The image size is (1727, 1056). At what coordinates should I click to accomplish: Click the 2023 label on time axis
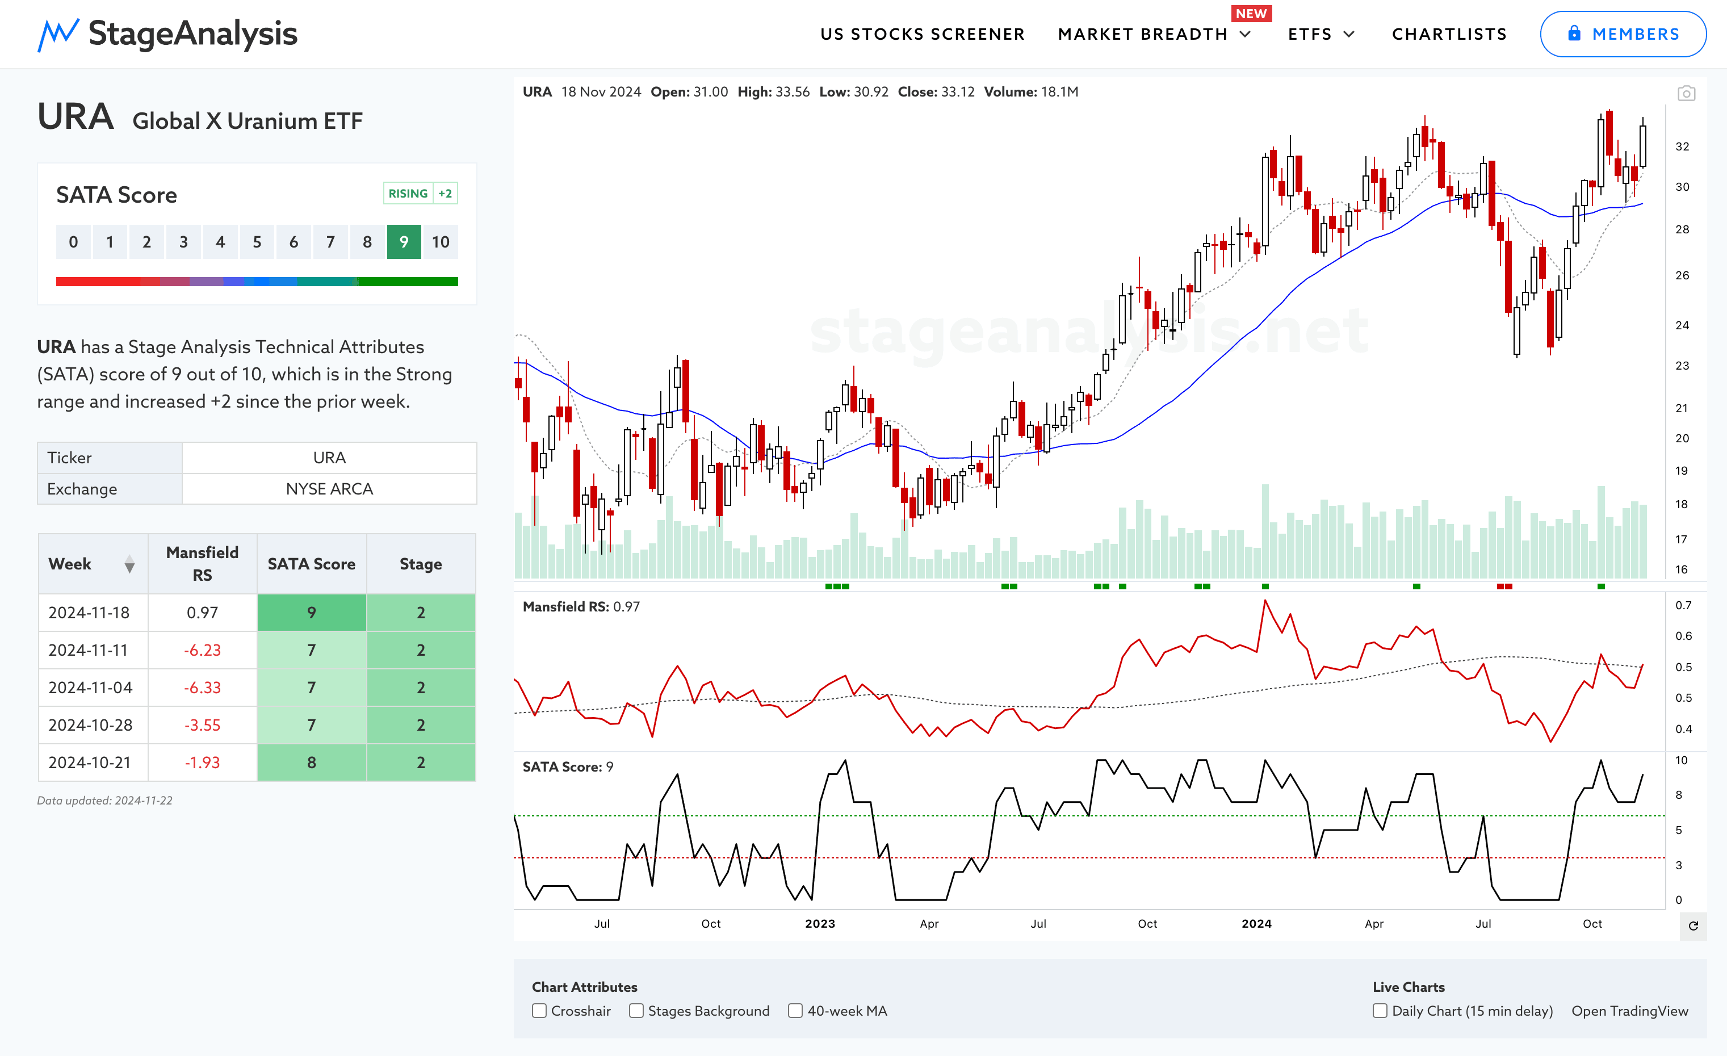click(x=820, y=924)
